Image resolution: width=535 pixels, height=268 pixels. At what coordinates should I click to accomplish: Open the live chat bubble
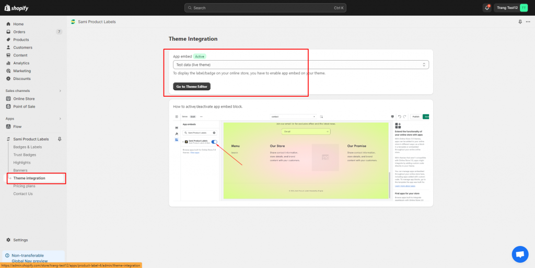(x=520, y=254)
